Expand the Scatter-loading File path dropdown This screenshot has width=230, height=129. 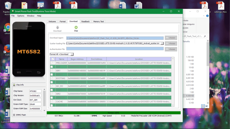click(x=162, y=43)
